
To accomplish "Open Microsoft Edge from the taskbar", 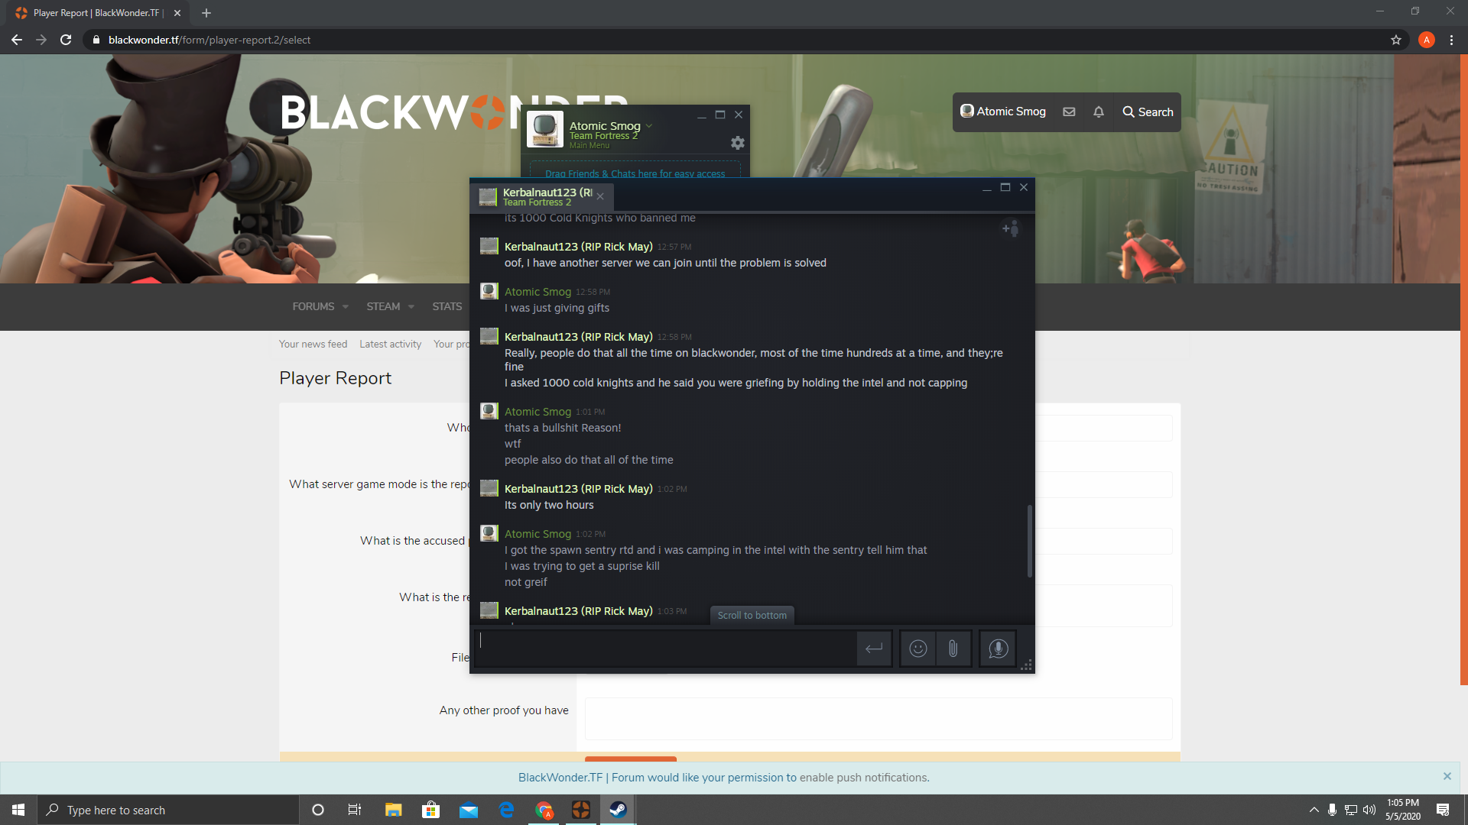I will (x=506, y=810).
